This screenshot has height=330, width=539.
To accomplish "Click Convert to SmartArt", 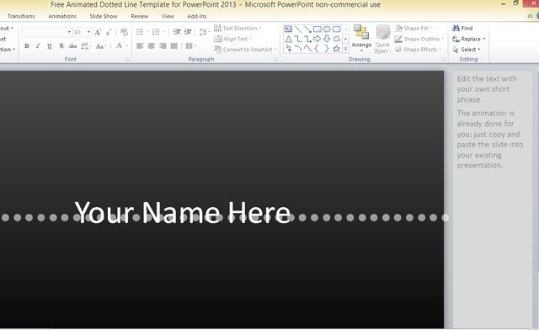I will [x=245, y=50].
